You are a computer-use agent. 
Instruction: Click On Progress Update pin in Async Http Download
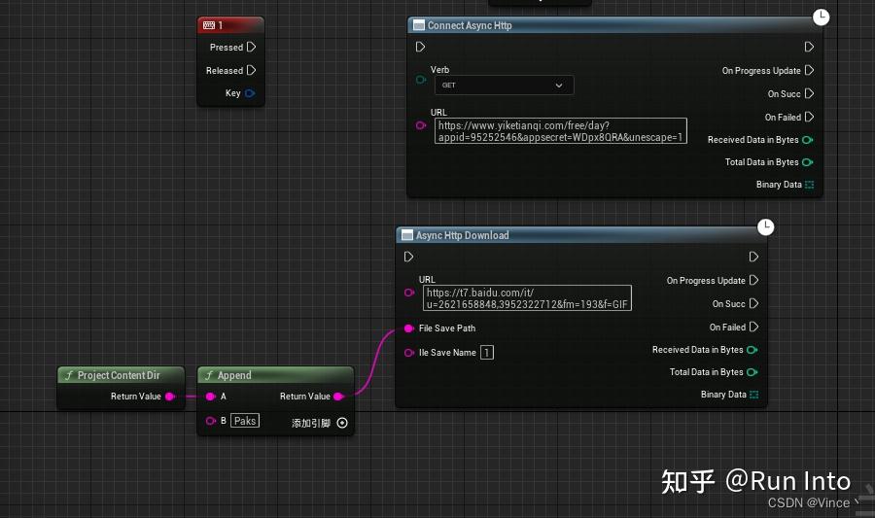click(753, 280)
